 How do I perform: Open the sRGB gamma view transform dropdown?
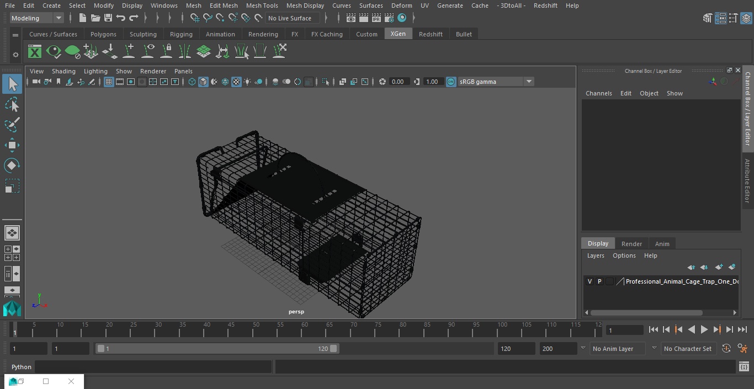[x=495, y=82]
